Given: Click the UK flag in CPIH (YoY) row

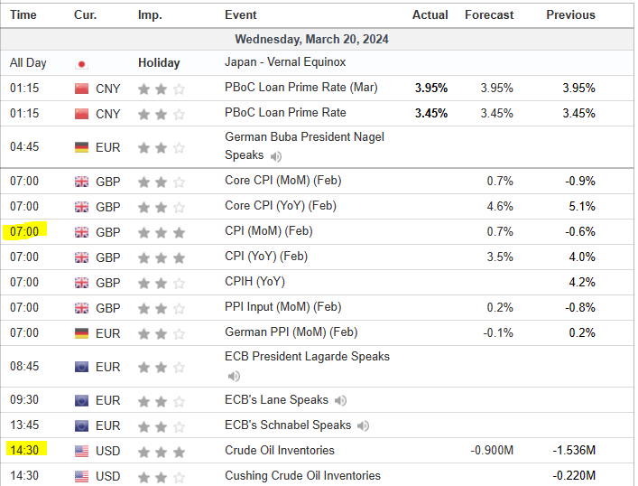Looking at the screenshot, I should [x=82, y=283].
